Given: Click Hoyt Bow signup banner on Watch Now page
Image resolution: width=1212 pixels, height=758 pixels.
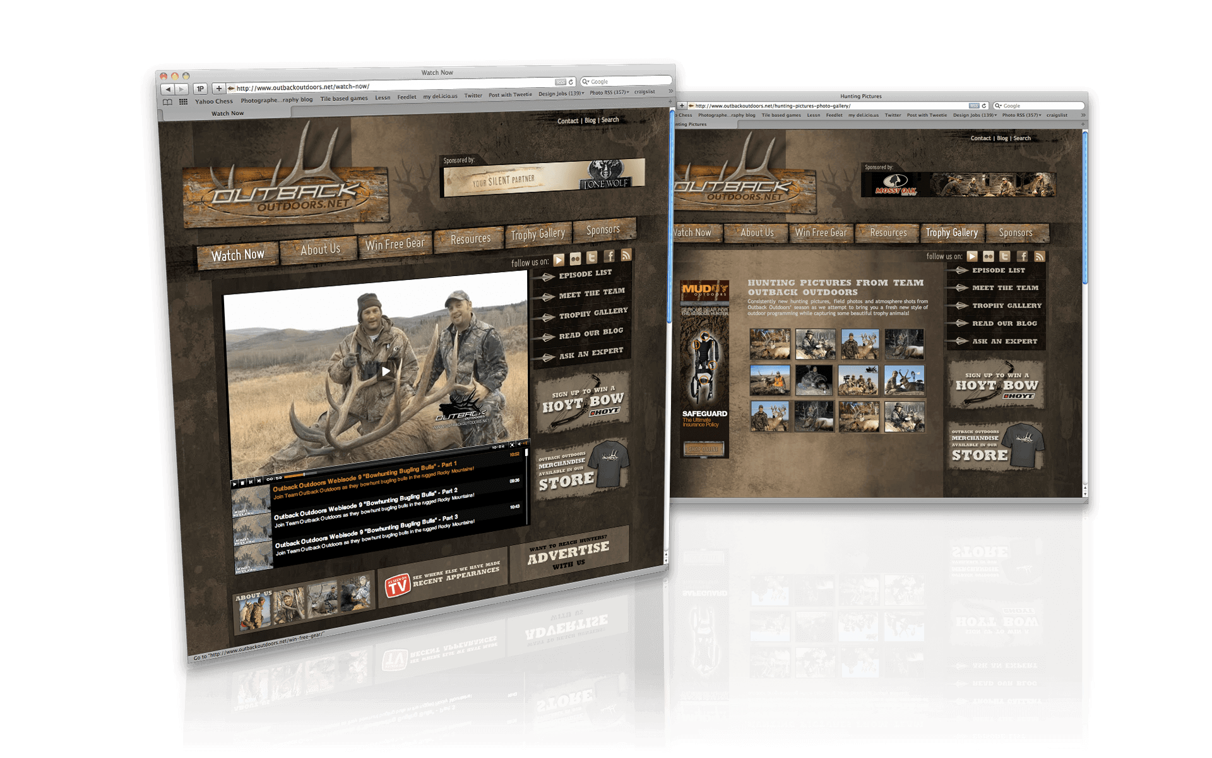Looking at the screenshot, I should pos(582,402).
